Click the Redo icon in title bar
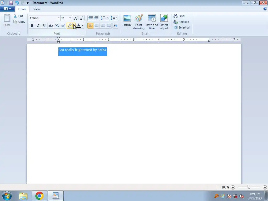The width and height of the screenshot is (268, 201). 23,3
